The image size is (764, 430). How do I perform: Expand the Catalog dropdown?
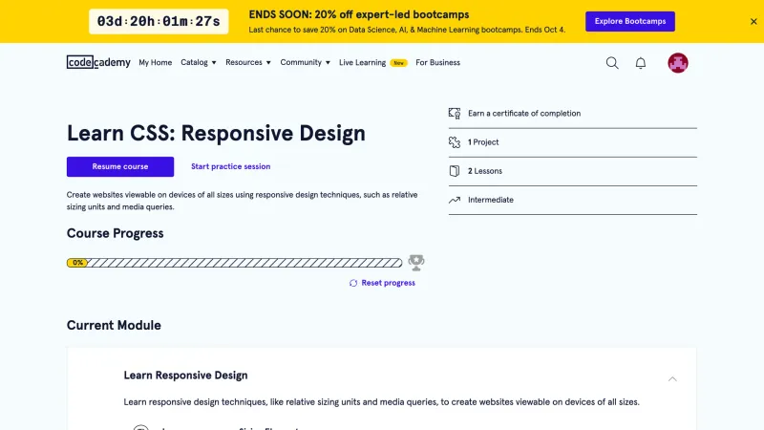tap(199, 62)
